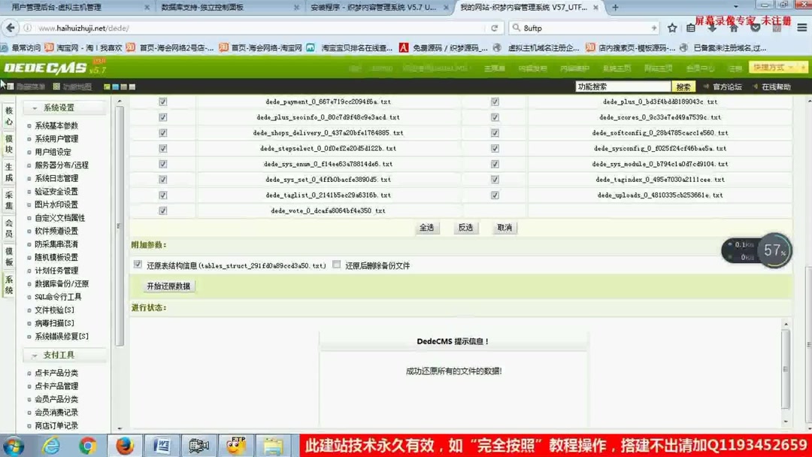Open the 功能地图 (function map) icon
The width and height of the screenshot is (812, 457).
(56, 87)
